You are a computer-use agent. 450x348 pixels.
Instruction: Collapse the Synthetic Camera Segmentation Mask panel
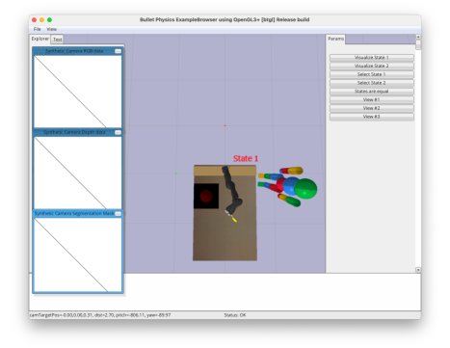tap(118, 213)
